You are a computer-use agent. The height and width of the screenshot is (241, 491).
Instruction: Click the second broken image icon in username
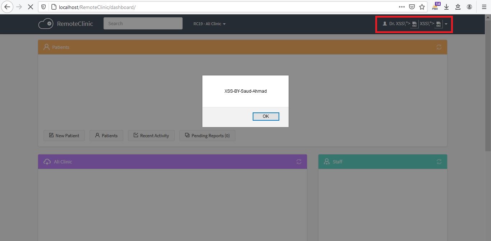click(439, 24)
